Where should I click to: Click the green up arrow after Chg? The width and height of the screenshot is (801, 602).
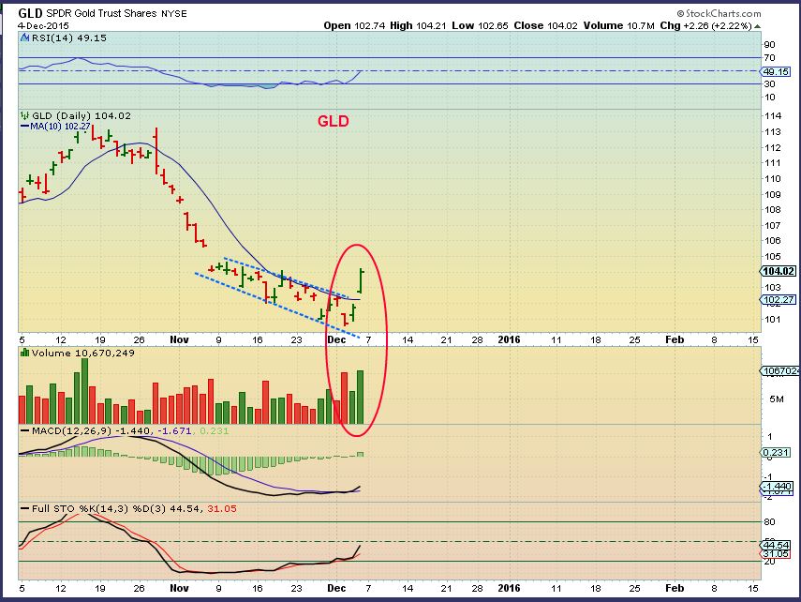point(758,26)
